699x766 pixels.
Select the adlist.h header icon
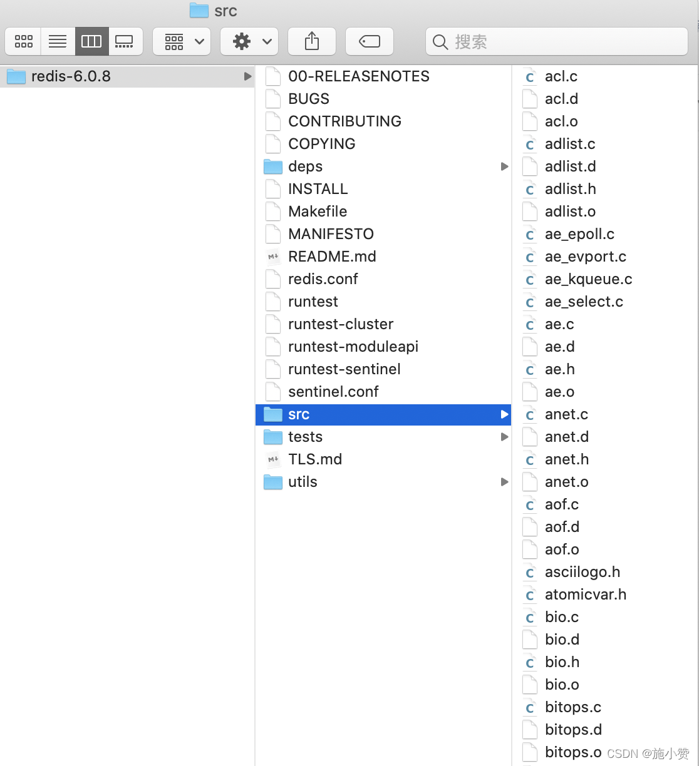coord(530,189)
